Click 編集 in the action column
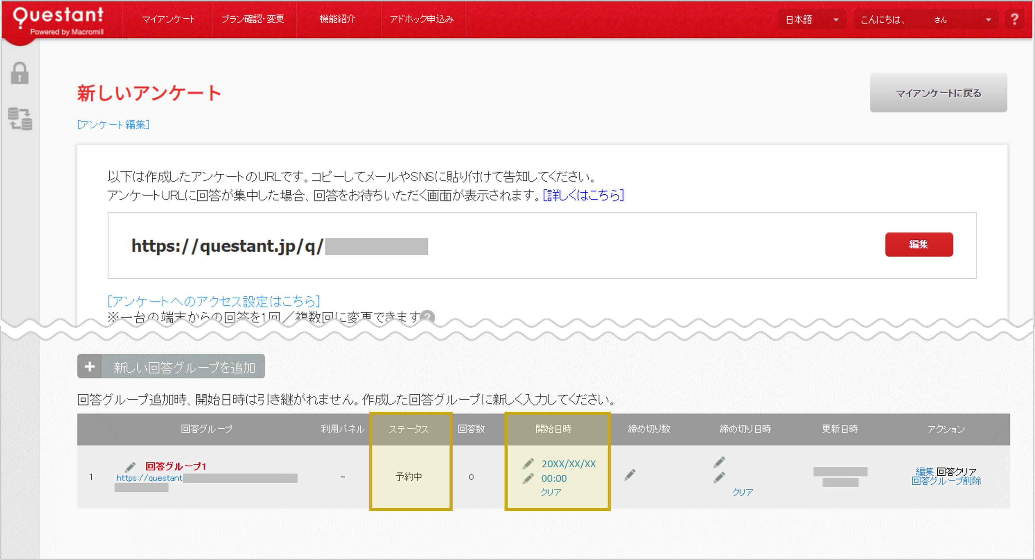 [x=925, y=471]
